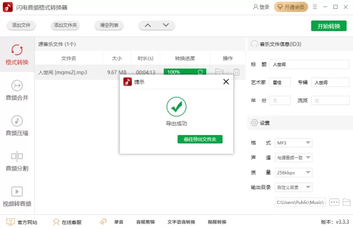353x229 pixels.
Task: Open the hamburger menu in title bar
Action: tap(315, 7)
